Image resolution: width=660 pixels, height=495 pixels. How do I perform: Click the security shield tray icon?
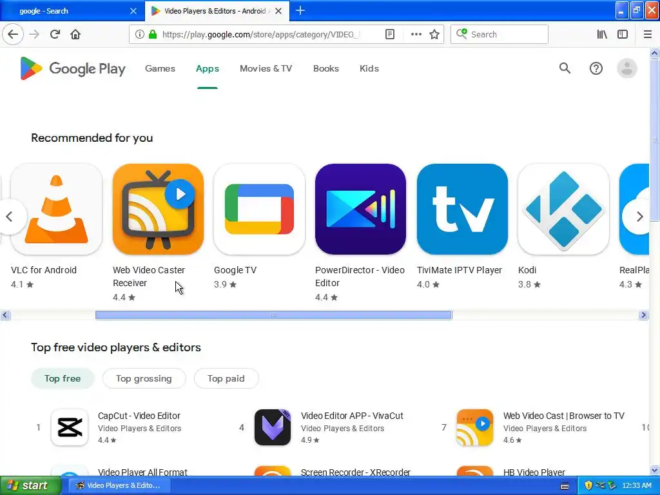(588, 485)
